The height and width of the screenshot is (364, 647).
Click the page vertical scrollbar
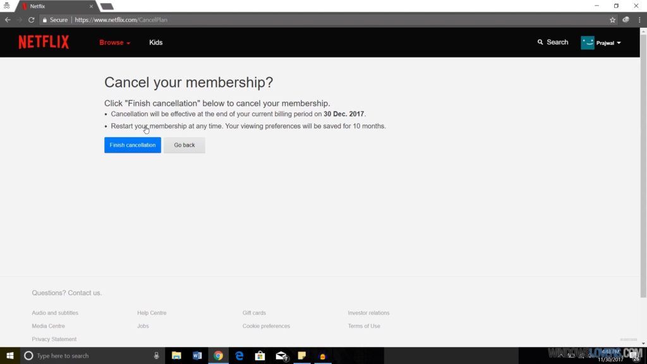pyautogui.click(x=643, y=165)
